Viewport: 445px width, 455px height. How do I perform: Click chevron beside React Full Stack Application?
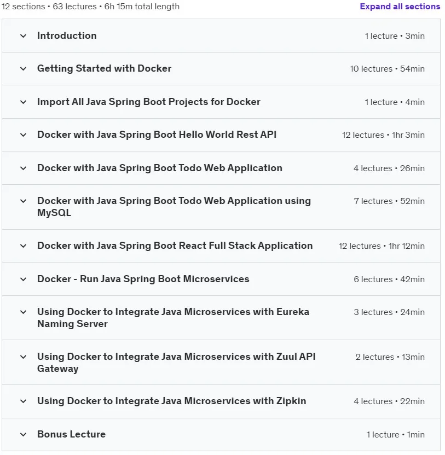point(23,246)
